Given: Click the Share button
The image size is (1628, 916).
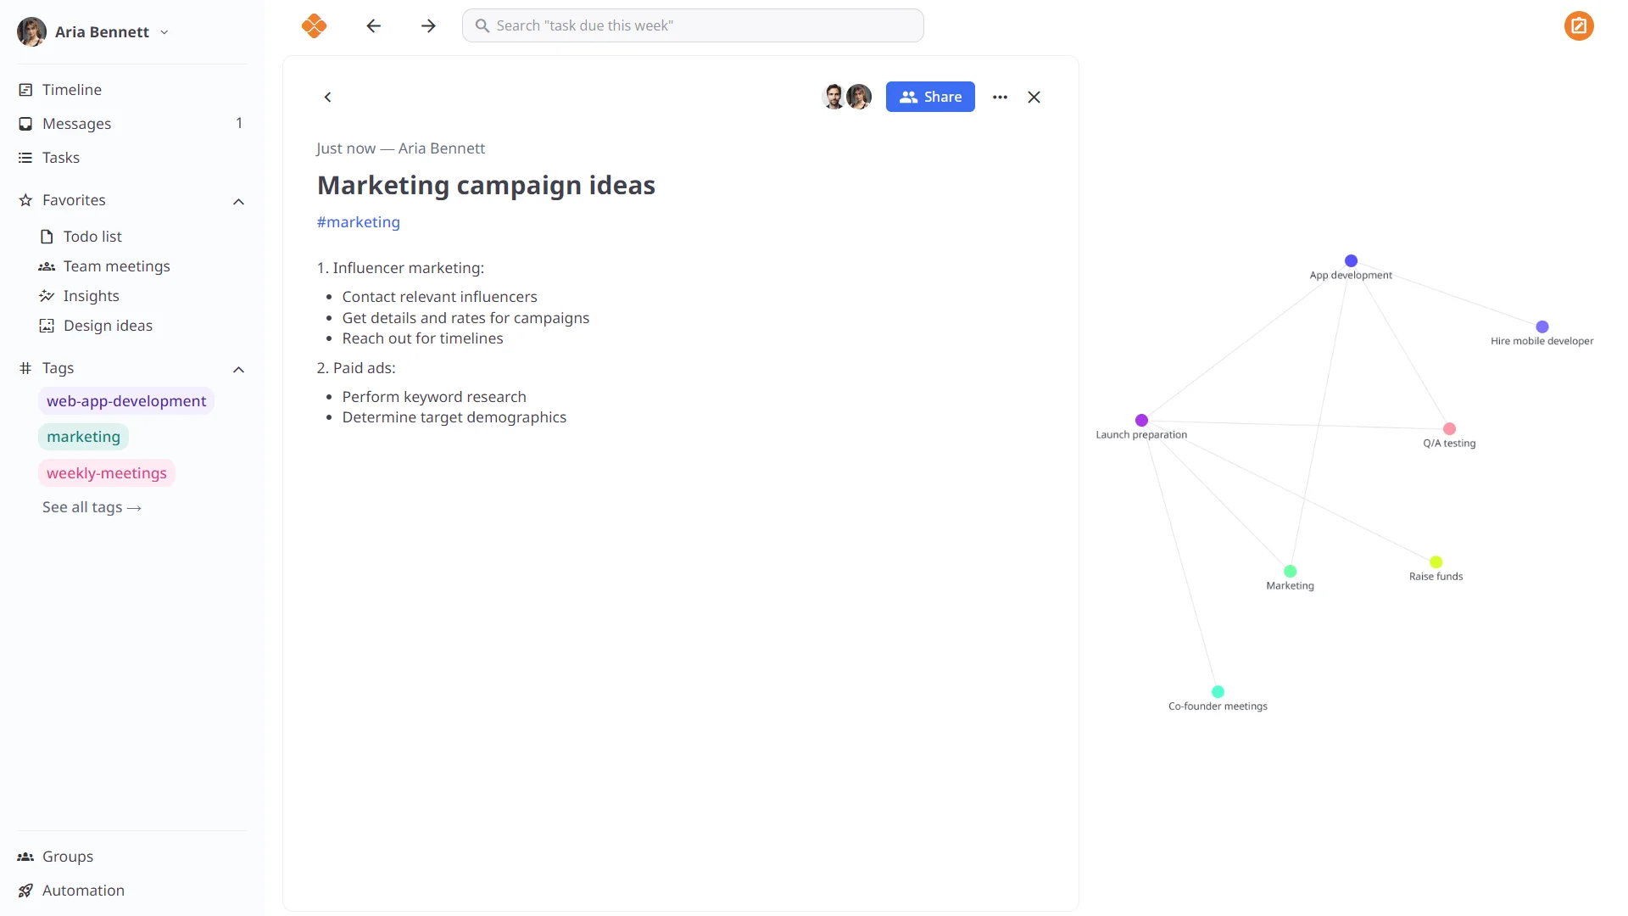Looking at the screenshot, I should coord(930,97).
